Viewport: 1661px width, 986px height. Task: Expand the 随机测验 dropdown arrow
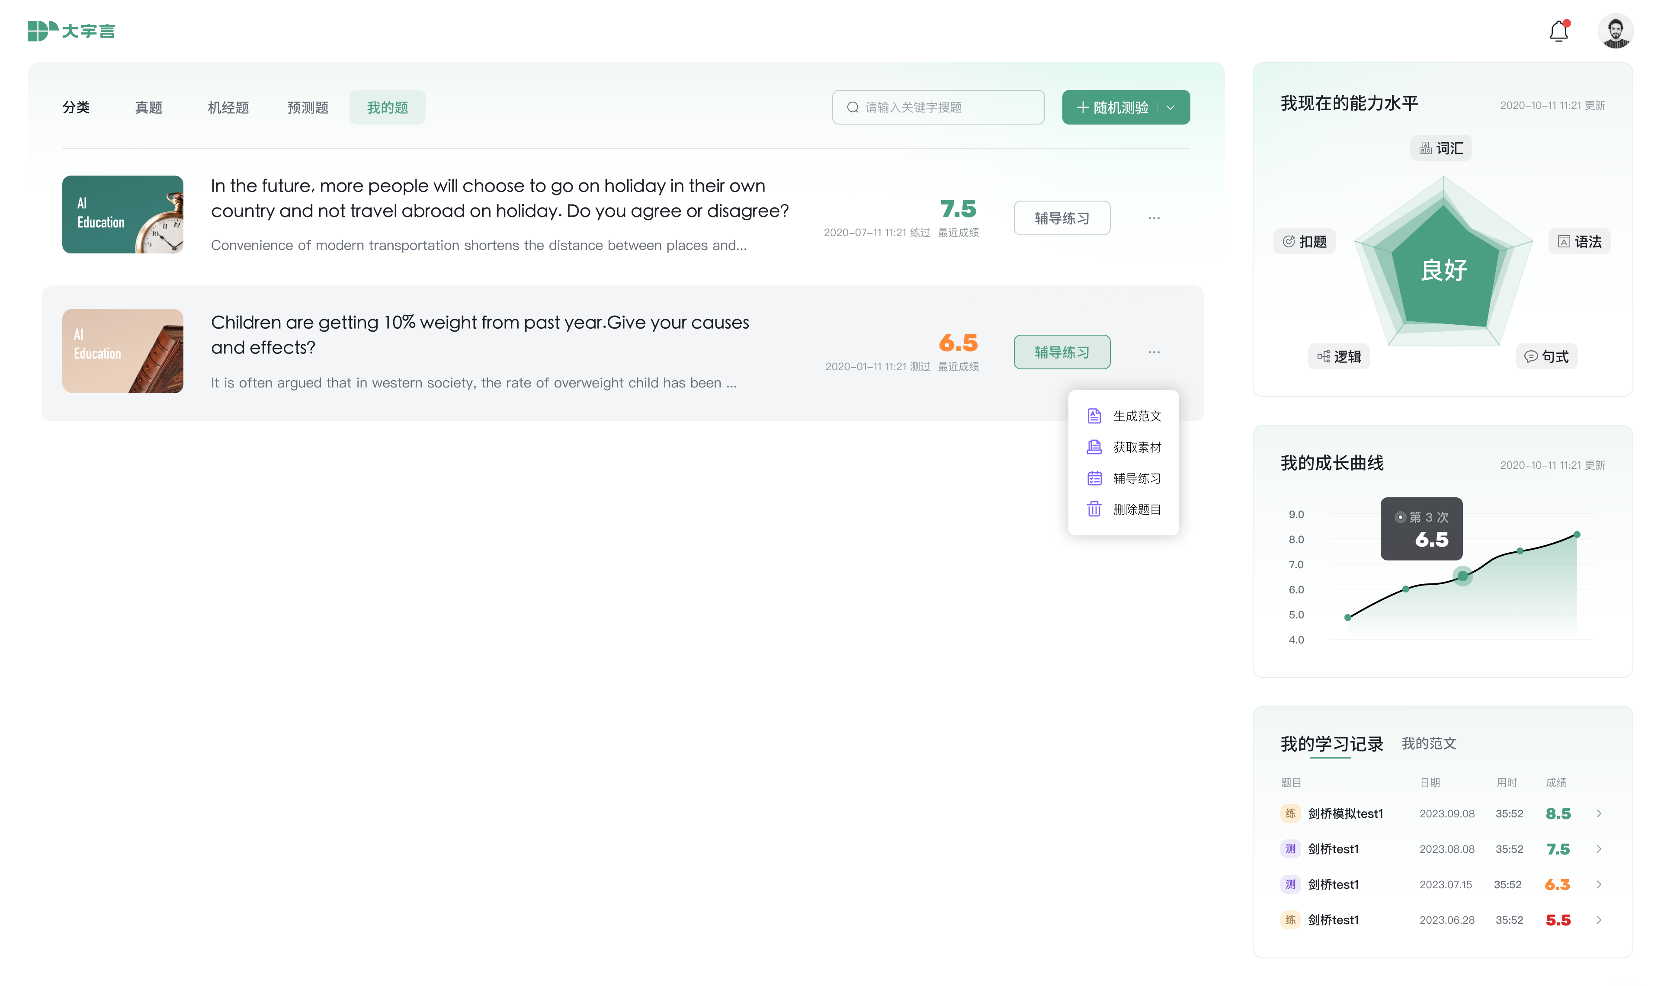[1170, 108]
